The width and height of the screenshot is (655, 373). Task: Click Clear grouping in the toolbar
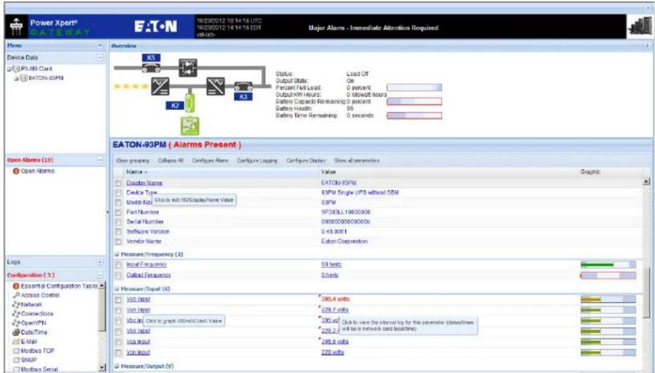pos(132,161)
